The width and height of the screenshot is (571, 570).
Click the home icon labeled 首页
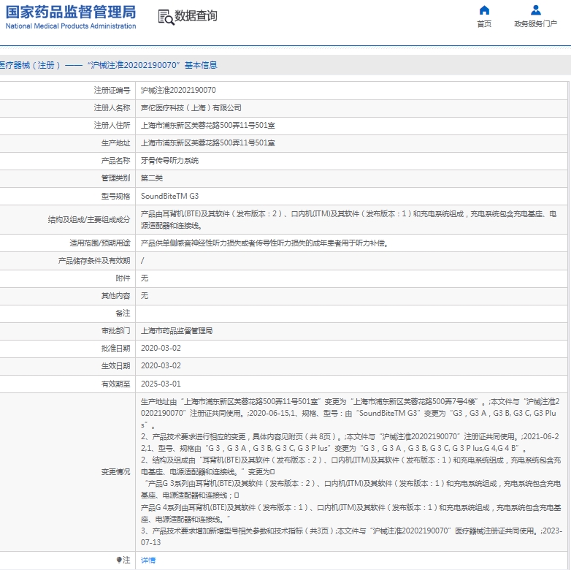[x=484, y=9]
